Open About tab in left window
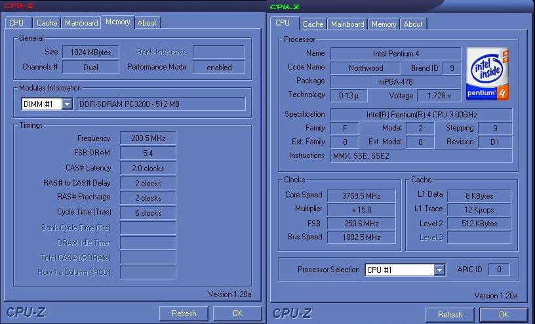Viewport: 535px width, 324px height. (x=147, y=23)
